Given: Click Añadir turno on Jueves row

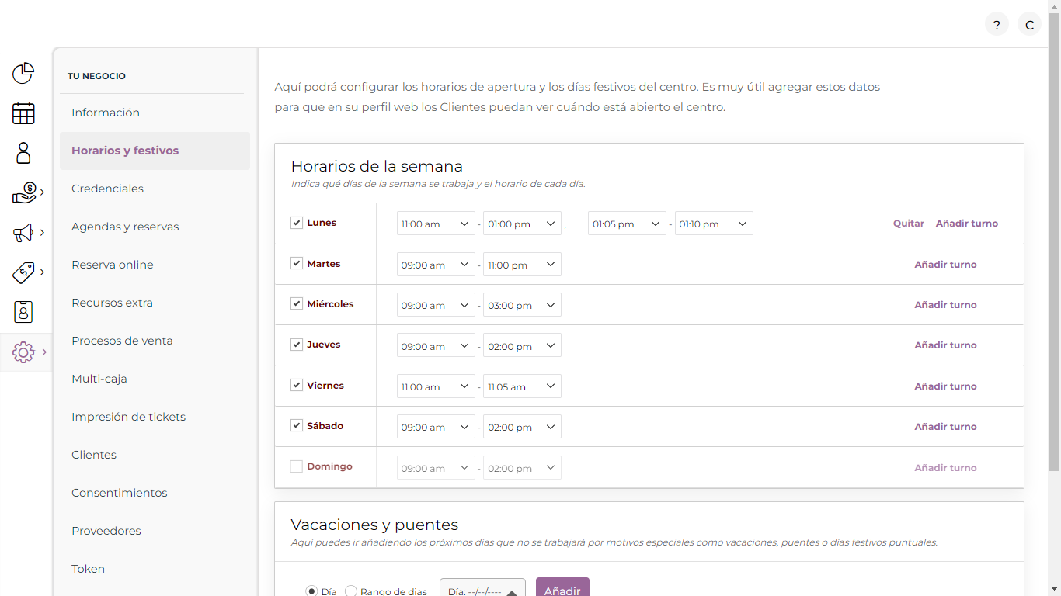Looking at the screenshot, I should click(x=945, y=345).
